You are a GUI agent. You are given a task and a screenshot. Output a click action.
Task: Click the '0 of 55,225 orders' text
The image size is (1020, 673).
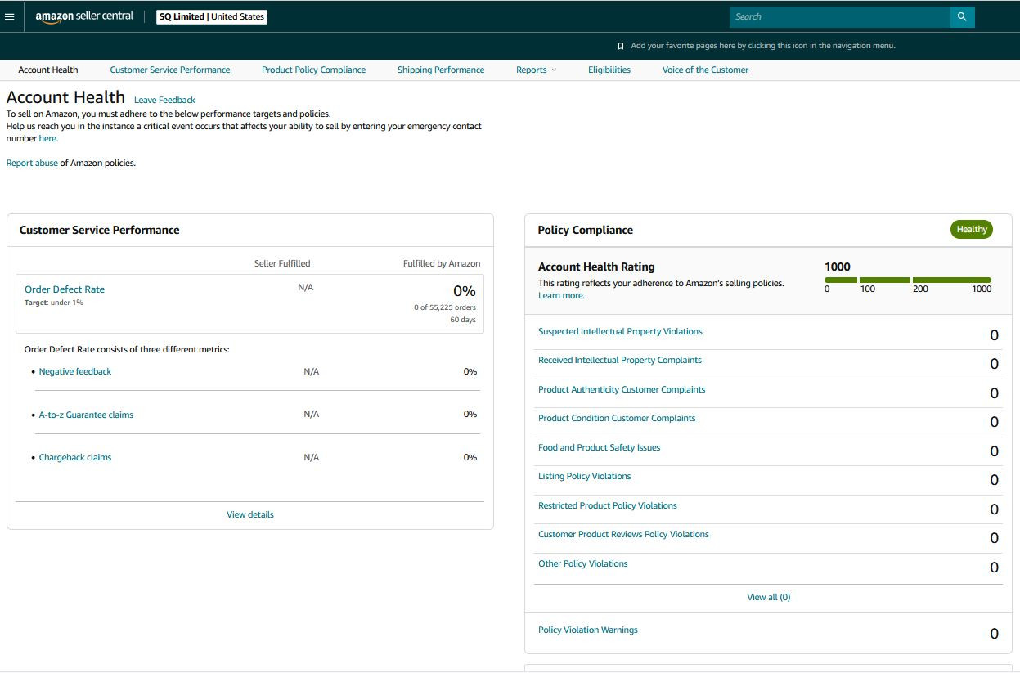tap(445, 307)
